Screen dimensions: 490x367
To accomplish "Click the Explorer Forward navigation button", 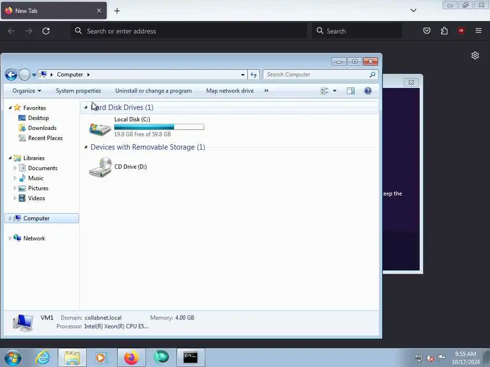I will pyautogui.click(x=25, y=75).
